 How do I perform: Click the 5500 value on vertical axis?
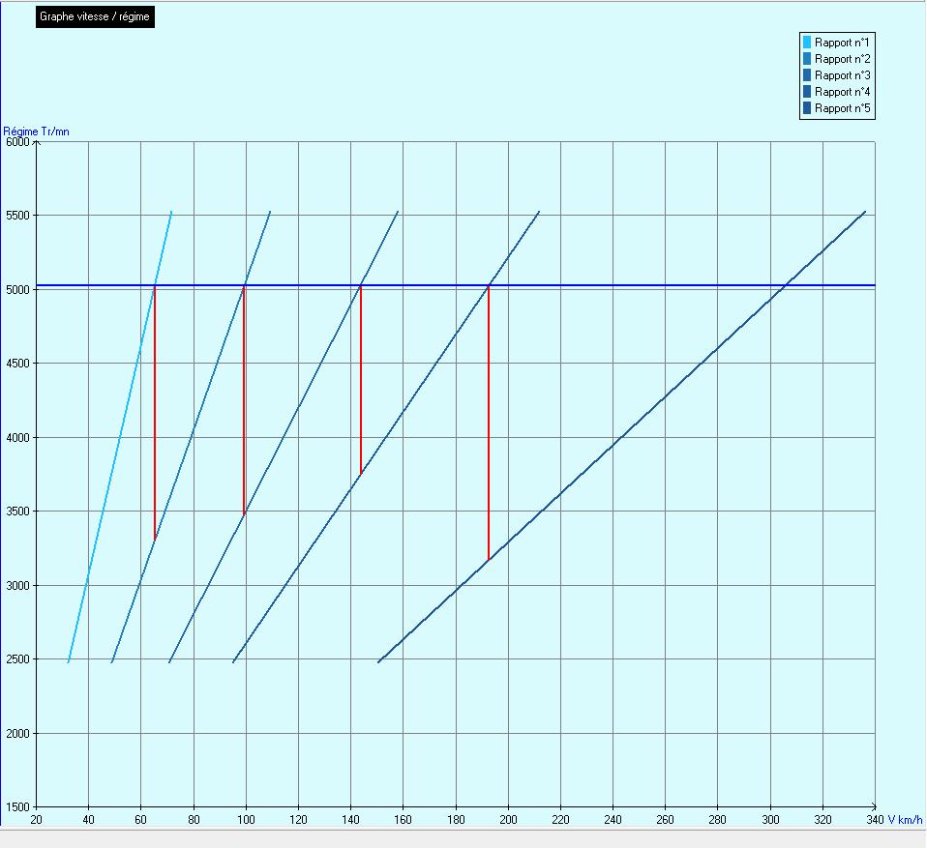coord(17,216)
